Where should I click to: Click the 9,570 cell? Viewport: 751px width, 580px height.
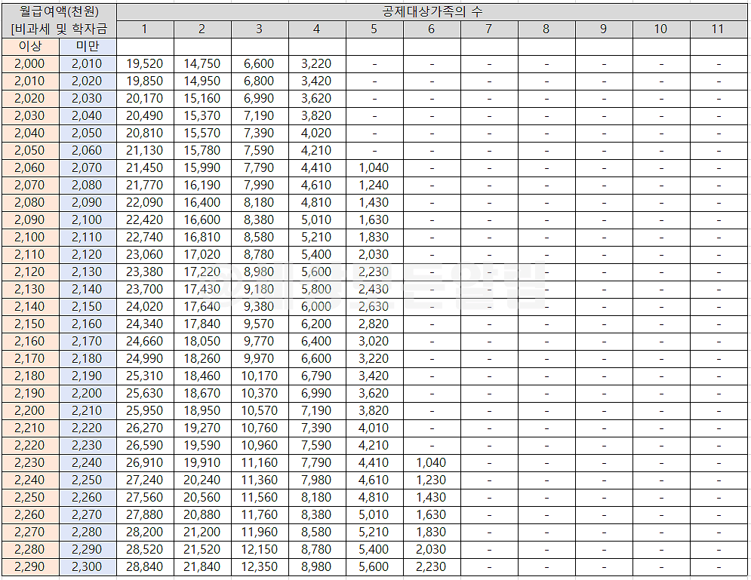pyautogui.click(x=260, y=324)
